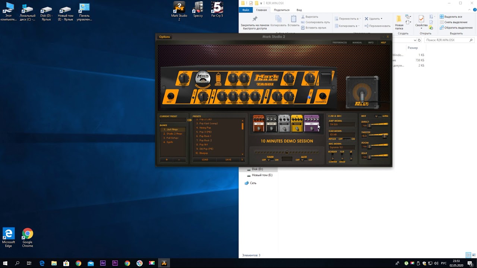The image size is (477, 268).
Task: Open Файл menu in Explorer
Action: [246, 10]
